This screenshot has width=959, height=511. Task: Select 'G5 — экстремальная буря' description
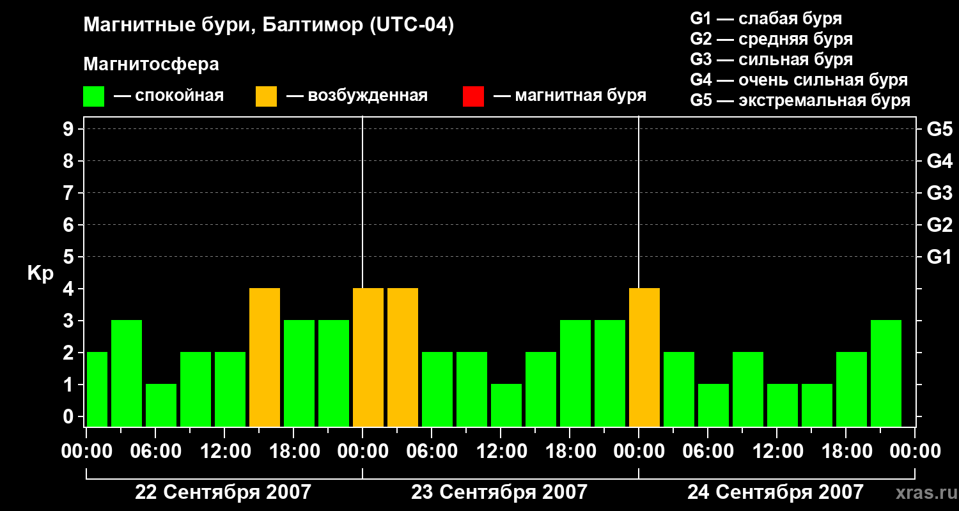point(800,100)
